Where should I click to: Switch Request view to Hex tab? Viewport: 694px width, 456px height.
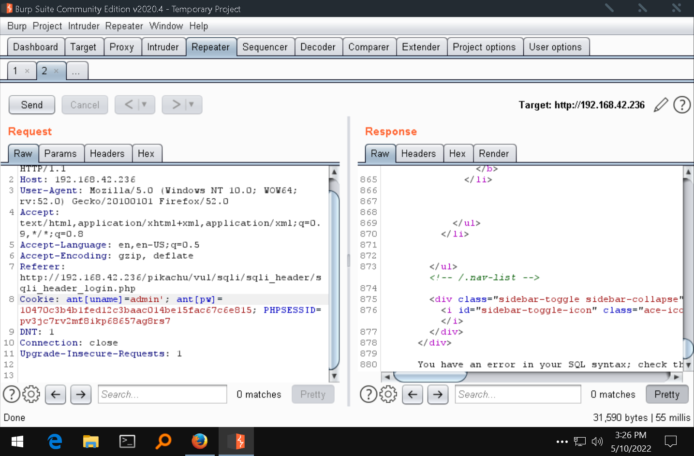tap(146, 154)
